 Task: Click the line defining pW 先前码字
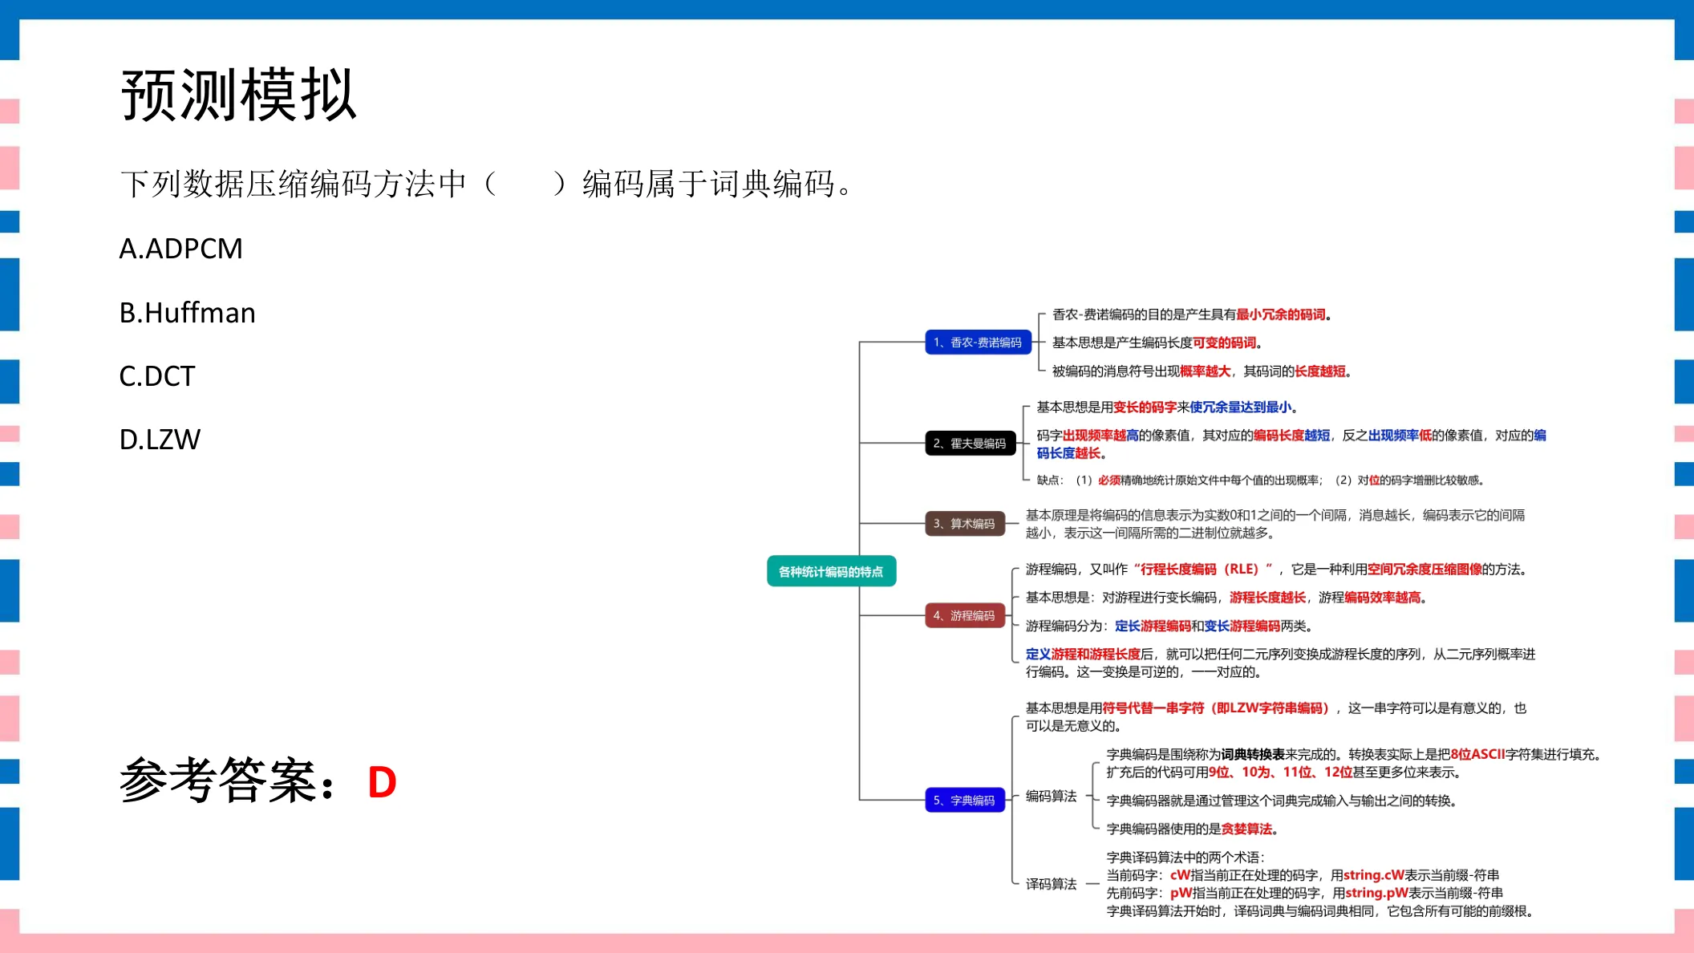tap(1306, 893)
